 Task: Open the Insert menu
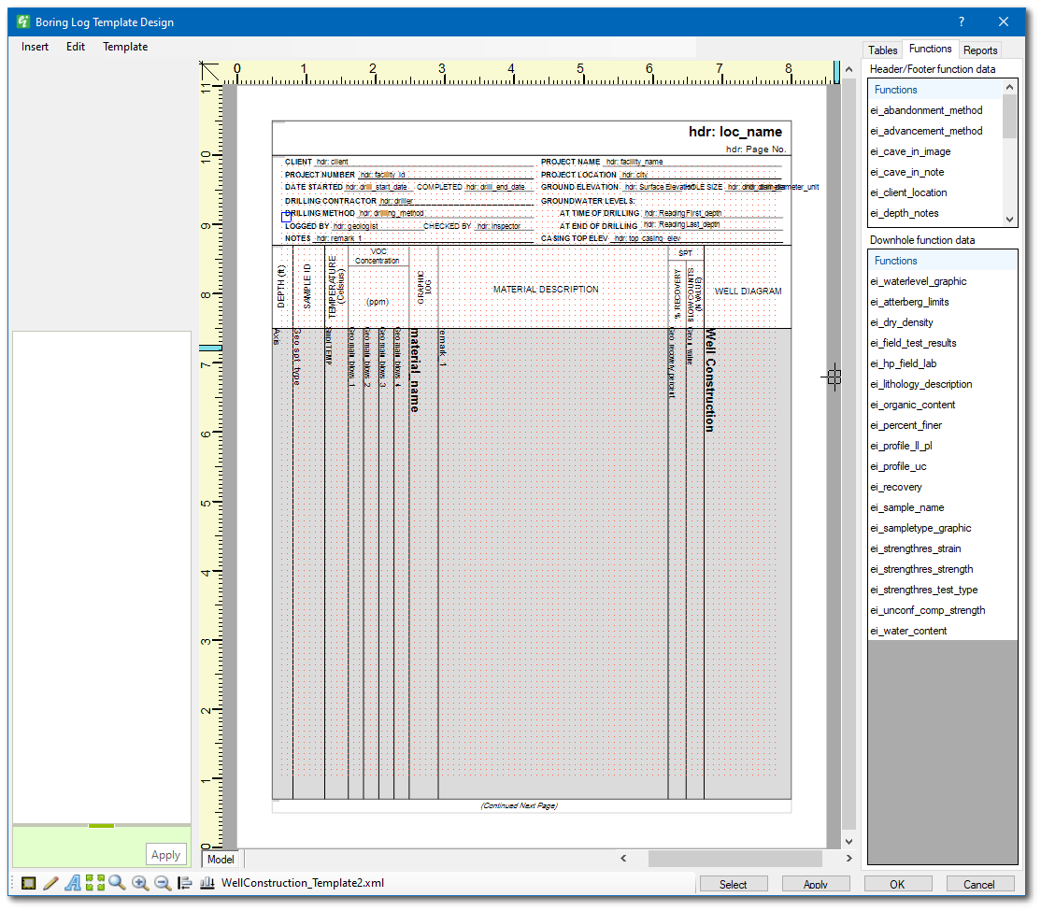click(35, 46)
